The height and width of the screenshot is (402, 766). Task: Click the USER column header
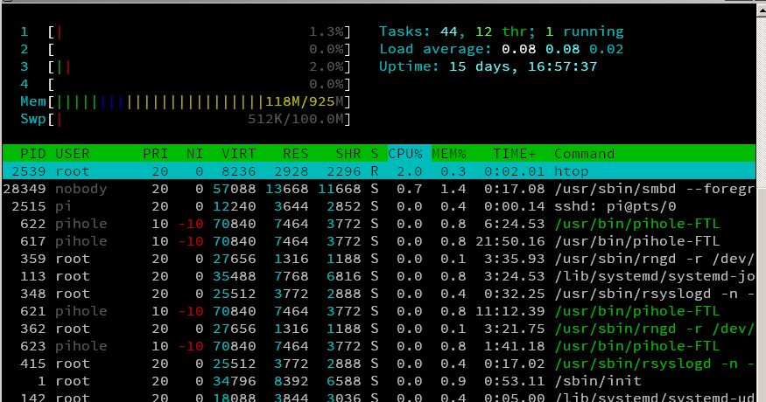73,154
